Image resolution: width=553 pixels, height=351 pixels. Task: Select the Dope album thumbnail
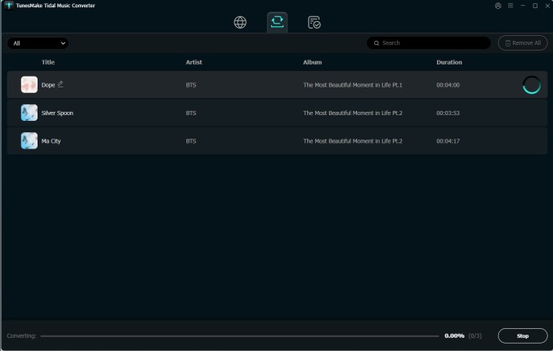(x=29, y=85)
